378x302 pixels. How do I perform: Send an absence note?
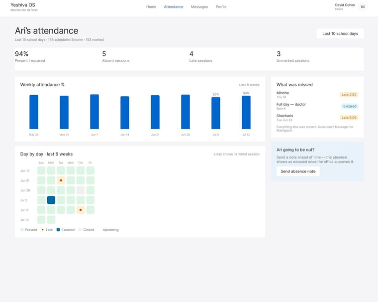click(x=298, y=171)
